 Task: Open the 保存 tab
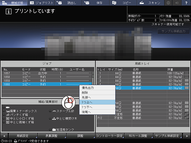click(x=96, y=3)
